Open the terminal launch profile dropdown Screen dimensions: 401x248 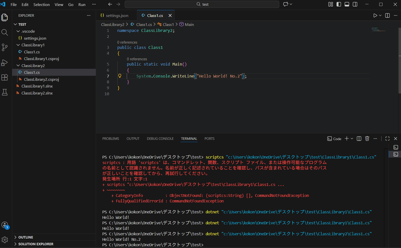tap(352, 138)
